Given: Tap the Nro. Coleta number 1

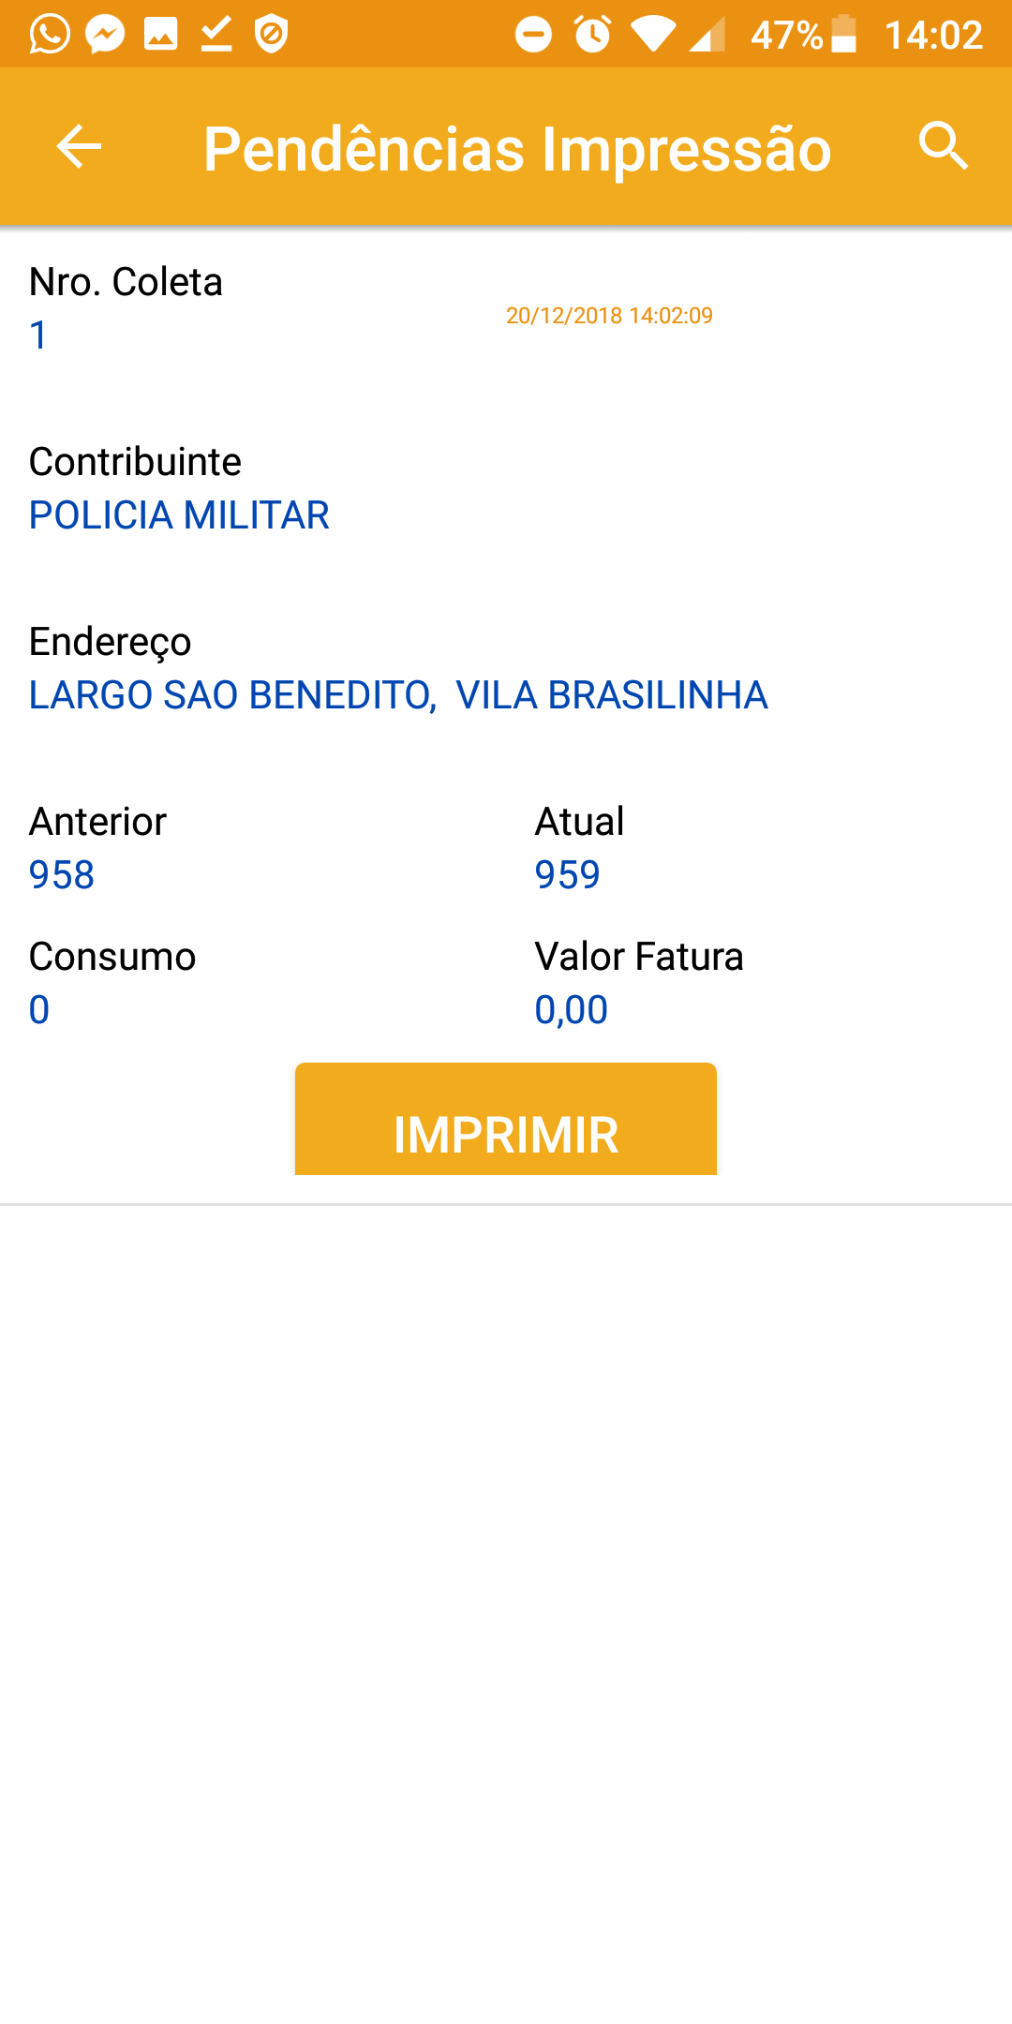Looking at the screenshot, I should 38,335.
